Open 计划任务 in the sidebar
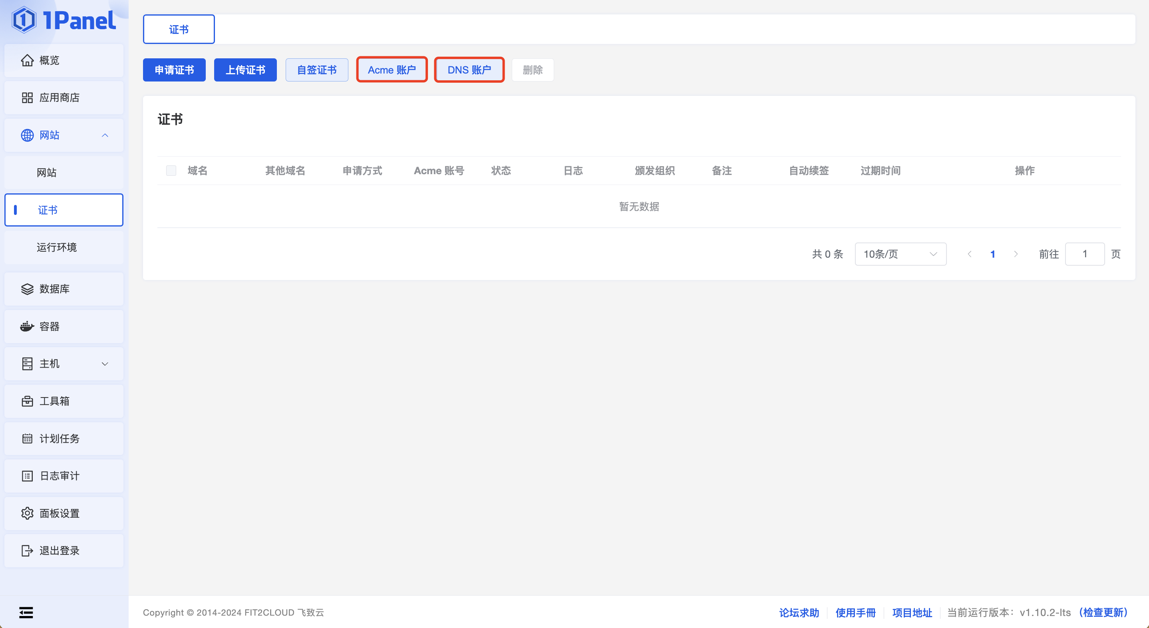This screenshot has height=628, width=1149. point(64,439)
